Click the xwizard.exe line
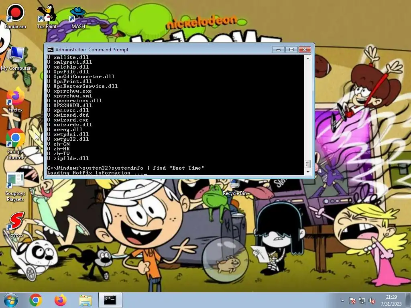The height and width of the screenshot is (308, 411). coord(68,120)
